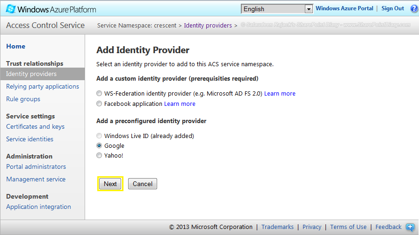
Task: Open Learn more link for Facebook application
Action: pyautogui.click(x=180, y=104)
